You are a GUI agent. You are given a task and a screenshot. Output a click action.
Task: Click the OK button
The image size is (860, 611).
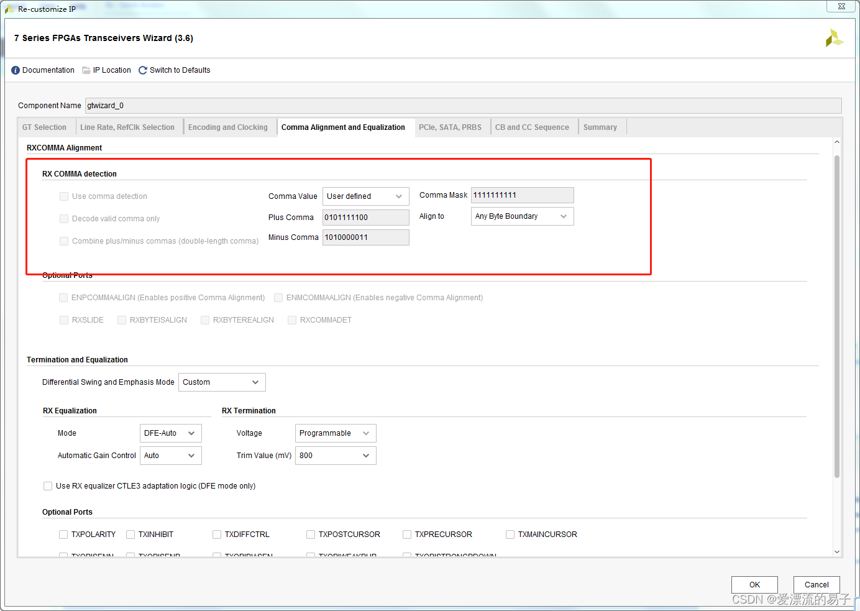click(x=754, y=585)
